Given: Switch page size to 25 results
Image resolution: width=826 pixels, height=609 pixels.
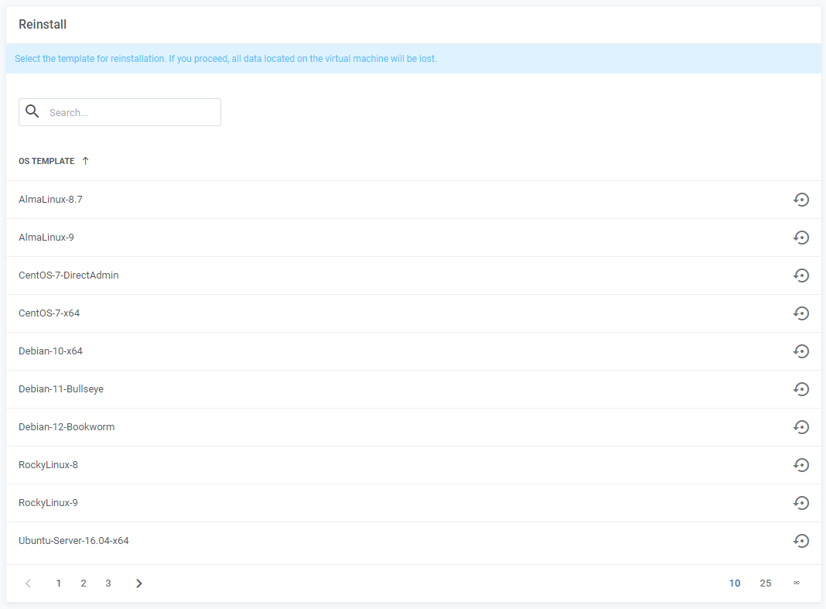Looking at the screenshot, I should click(x=765, y=583).
